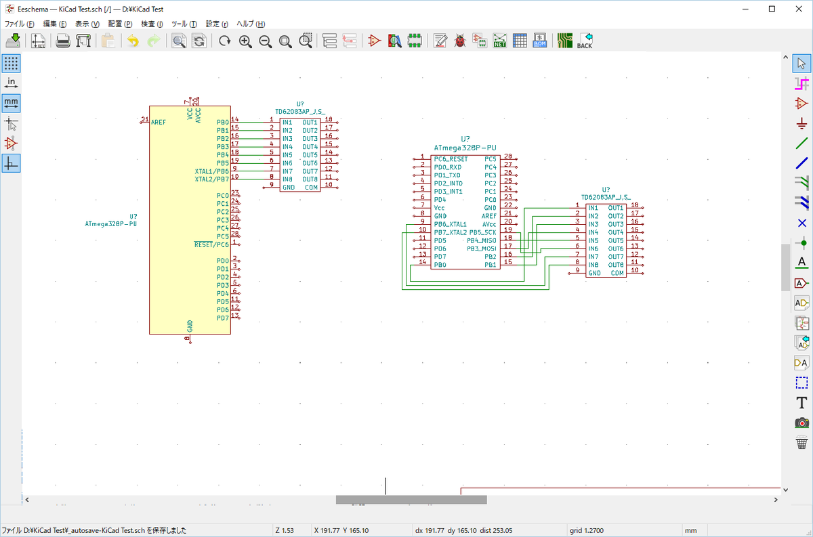Print the schematic

63,41
